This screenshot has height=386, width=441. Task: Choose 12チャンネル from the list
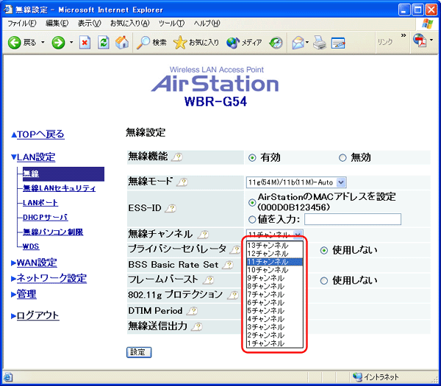click(x=275, y=254)
